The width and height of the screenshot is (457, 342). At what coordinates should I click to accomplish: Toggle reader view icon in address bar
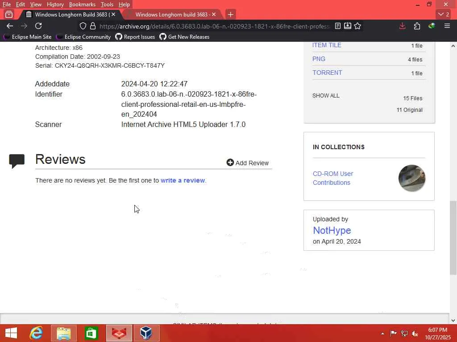coord(338,26)
